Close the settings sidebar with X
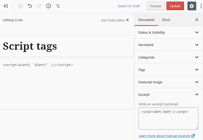This screenshot has height=140, width=203. (197, 20)
